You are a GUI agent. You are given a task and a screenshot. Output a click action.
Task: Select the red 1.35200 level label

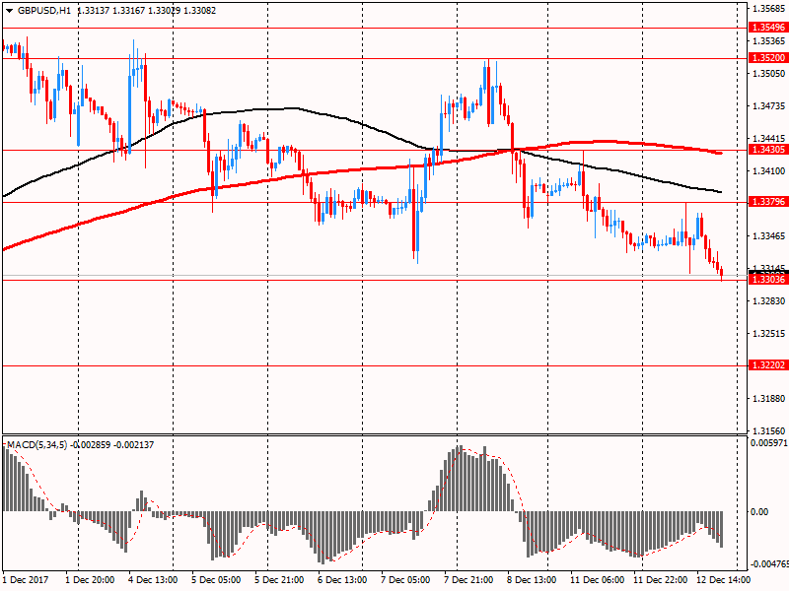(x=768, y=58)
